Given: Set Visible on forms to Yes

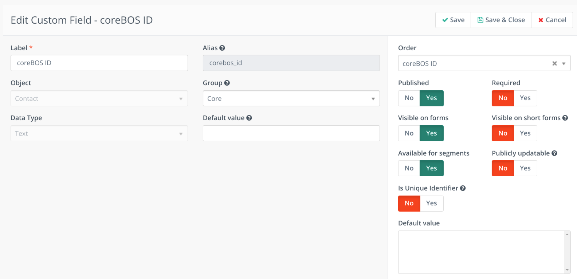Looking at the screenshot, I should [x=432, y=133].
